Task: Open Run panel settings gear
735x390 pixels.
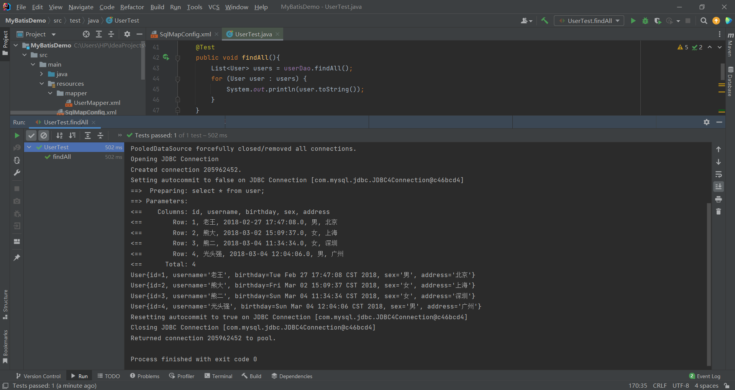Action: [x=707, y=122]
